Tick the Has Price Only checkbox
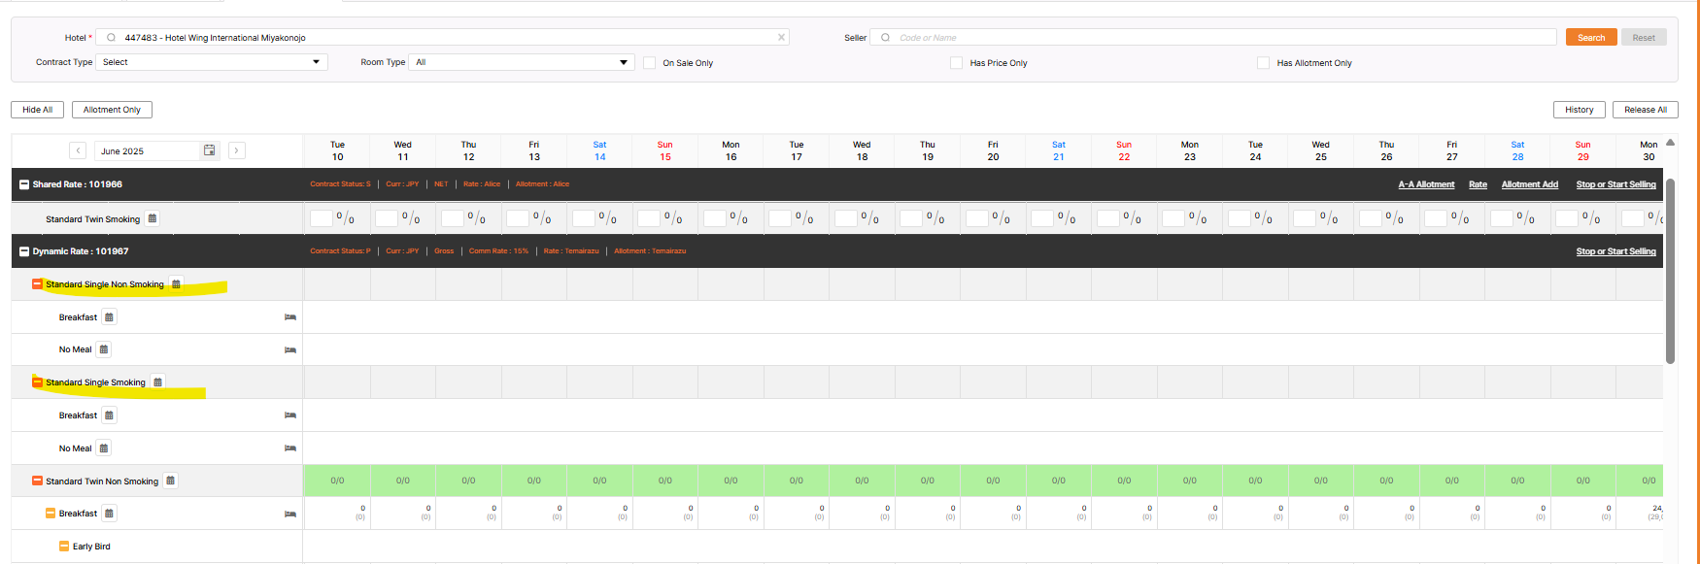This screenshot has height=564, width=1700. (956, 63)
